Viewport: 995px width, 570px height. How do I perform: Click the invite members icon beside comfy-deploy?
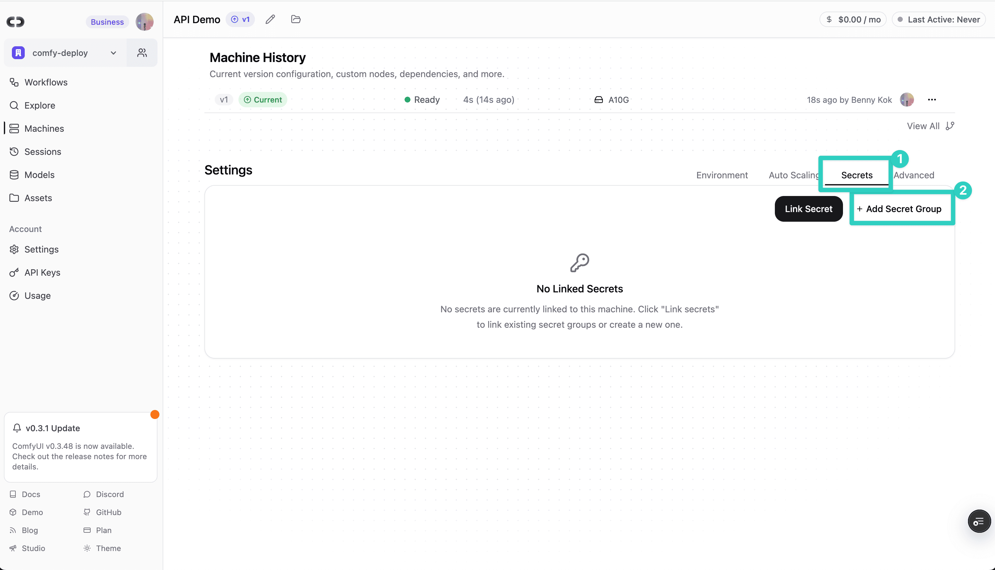tap(142, 52)
